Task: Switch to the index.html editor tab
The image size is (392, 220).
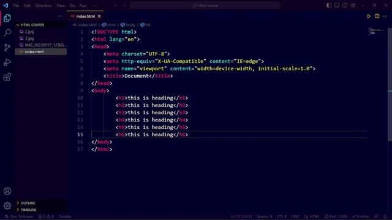Action: point(86,16)
